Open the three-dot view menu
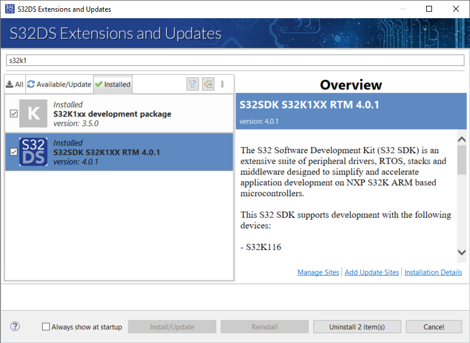The height and width of the screenshot is (343, 470). (x=222, y=84)
